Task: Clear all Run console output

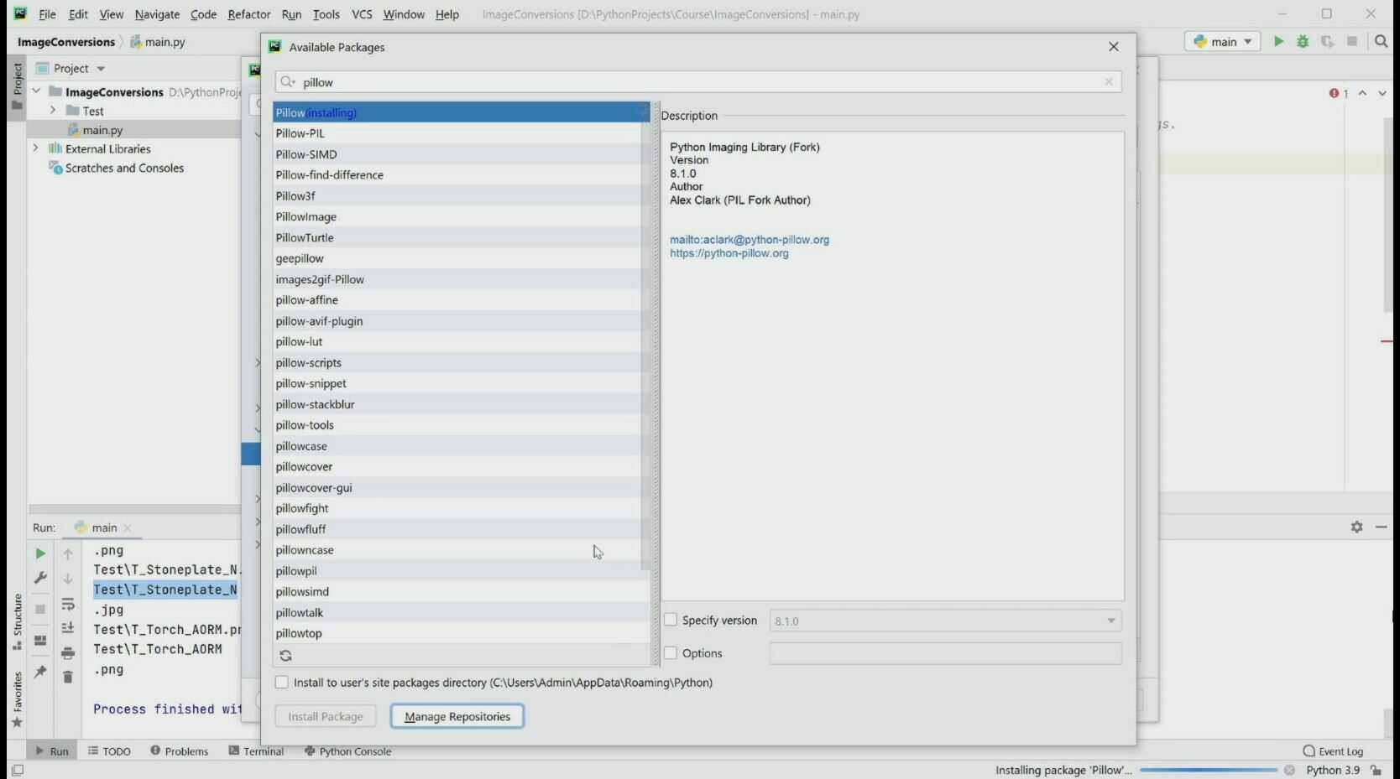Action: click(68, 677)
